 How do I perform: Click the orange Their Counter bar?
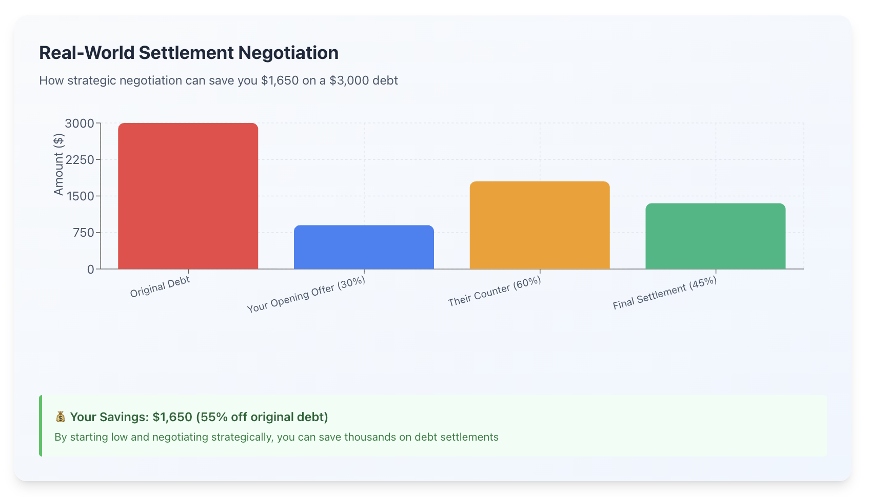(540, 225)
